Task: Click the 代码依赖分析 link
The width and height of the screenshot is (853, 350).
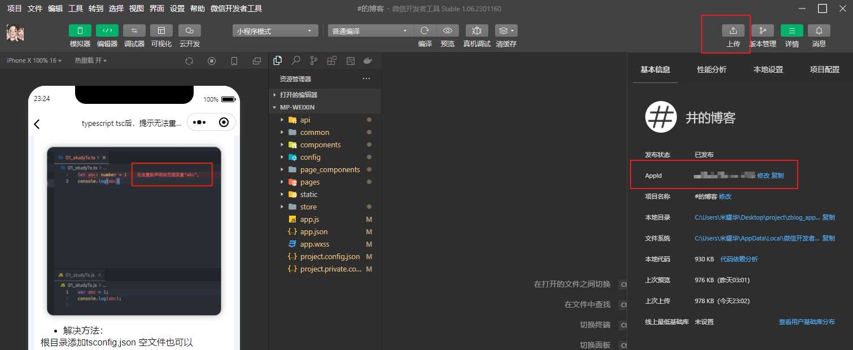Action: click(741, 259)
